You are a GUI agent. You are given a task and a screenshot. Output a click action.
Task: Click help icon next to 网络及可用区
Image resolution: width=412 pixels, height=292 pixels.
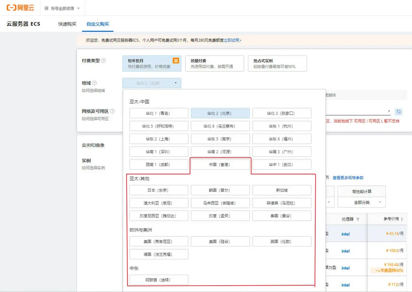113,111
